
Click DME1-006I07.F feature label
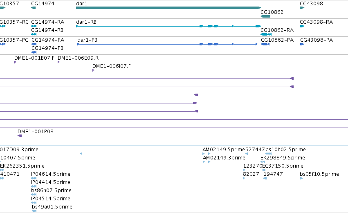[x=112, y=66]
